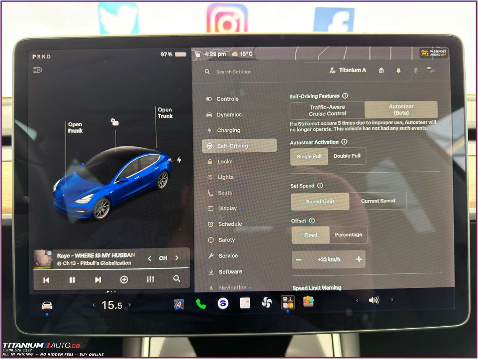The width and height of the screenshot is (478, 359).
Task: Select Fixed offset mode
Action: point(311,235)
